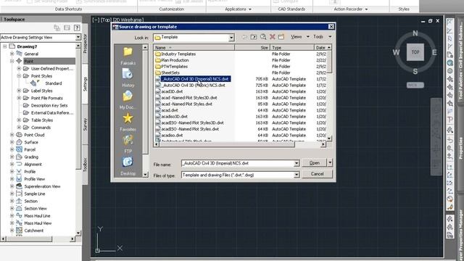Image resolution: width=464 pixels, height=261 pixels.
Task: Open the Action Recorder ribbon panel dropdown
Action: point(351,9)
